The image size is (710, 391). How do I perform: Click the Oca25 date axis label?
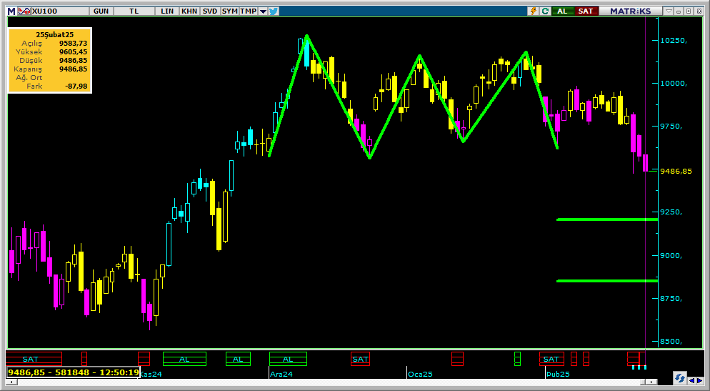(x=420, y=375)
